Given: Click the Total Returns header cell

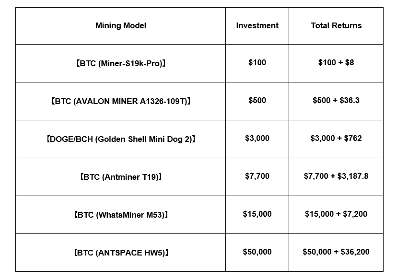Looking at the screenshot, I should [336, 26].
